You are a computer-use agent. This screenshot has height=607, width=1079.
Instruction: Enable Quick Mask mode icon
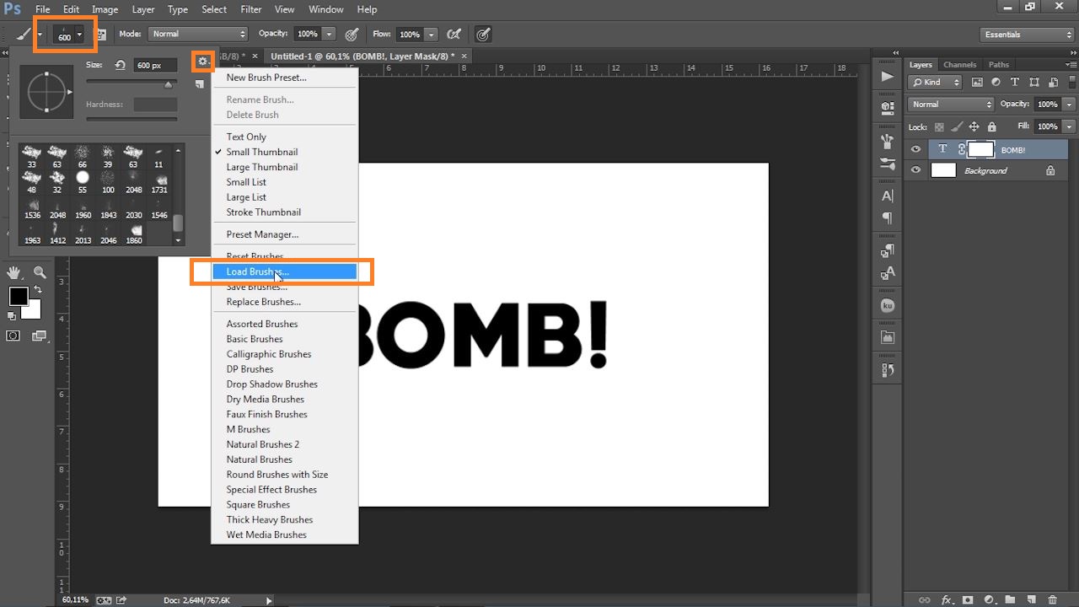tap(13, 336)
